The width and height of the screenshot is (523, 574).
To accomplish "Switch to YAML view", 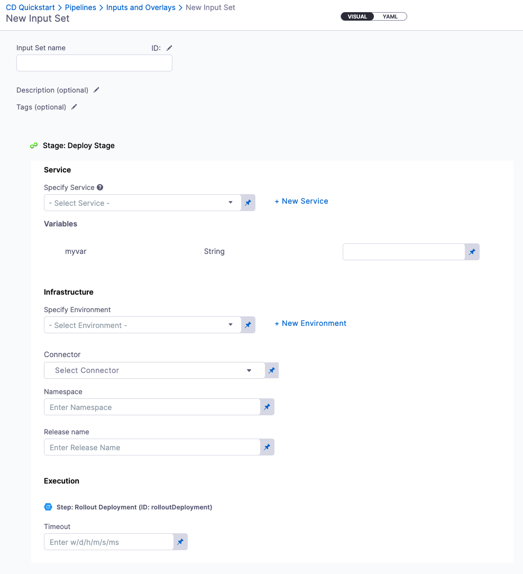I will coord(390,16).
